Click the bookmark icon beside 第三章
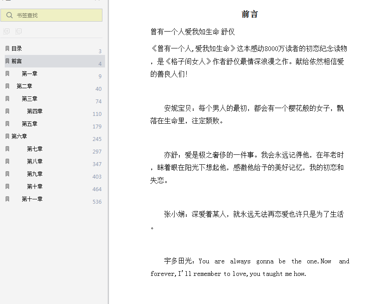 pyautogui.click(x=7, y=99)
